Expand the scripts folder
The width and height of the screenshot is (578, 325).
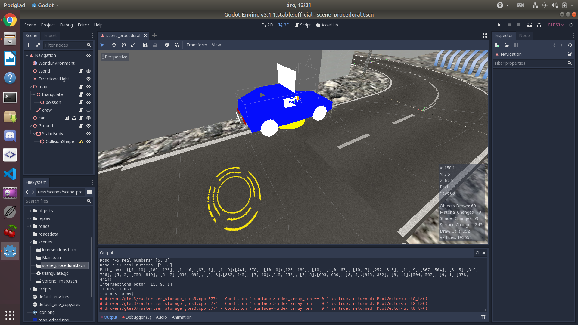tap(31, 289)
